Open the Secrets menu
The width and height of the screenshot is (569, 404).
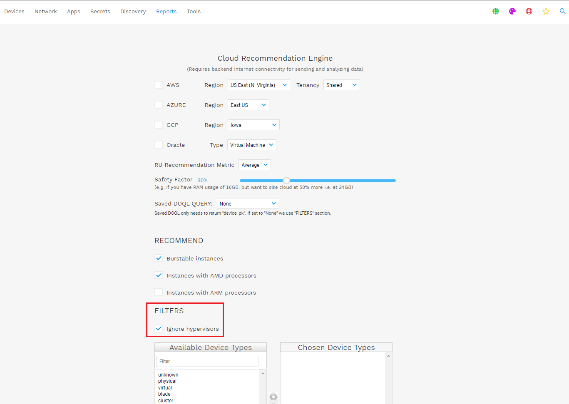point(100,12)
